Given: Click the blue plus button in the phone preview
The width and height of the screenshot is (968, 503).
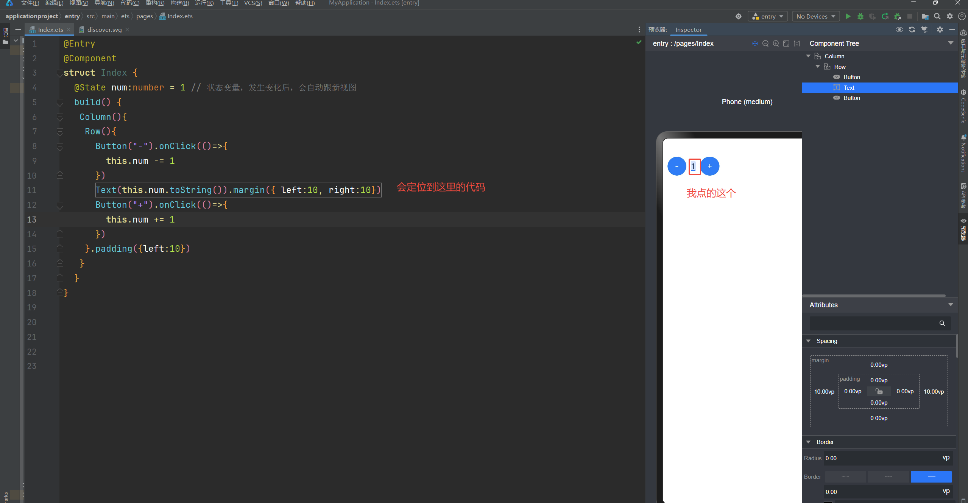Looking at the screenshot, I should pyautogui.click(x=709, y=166).
